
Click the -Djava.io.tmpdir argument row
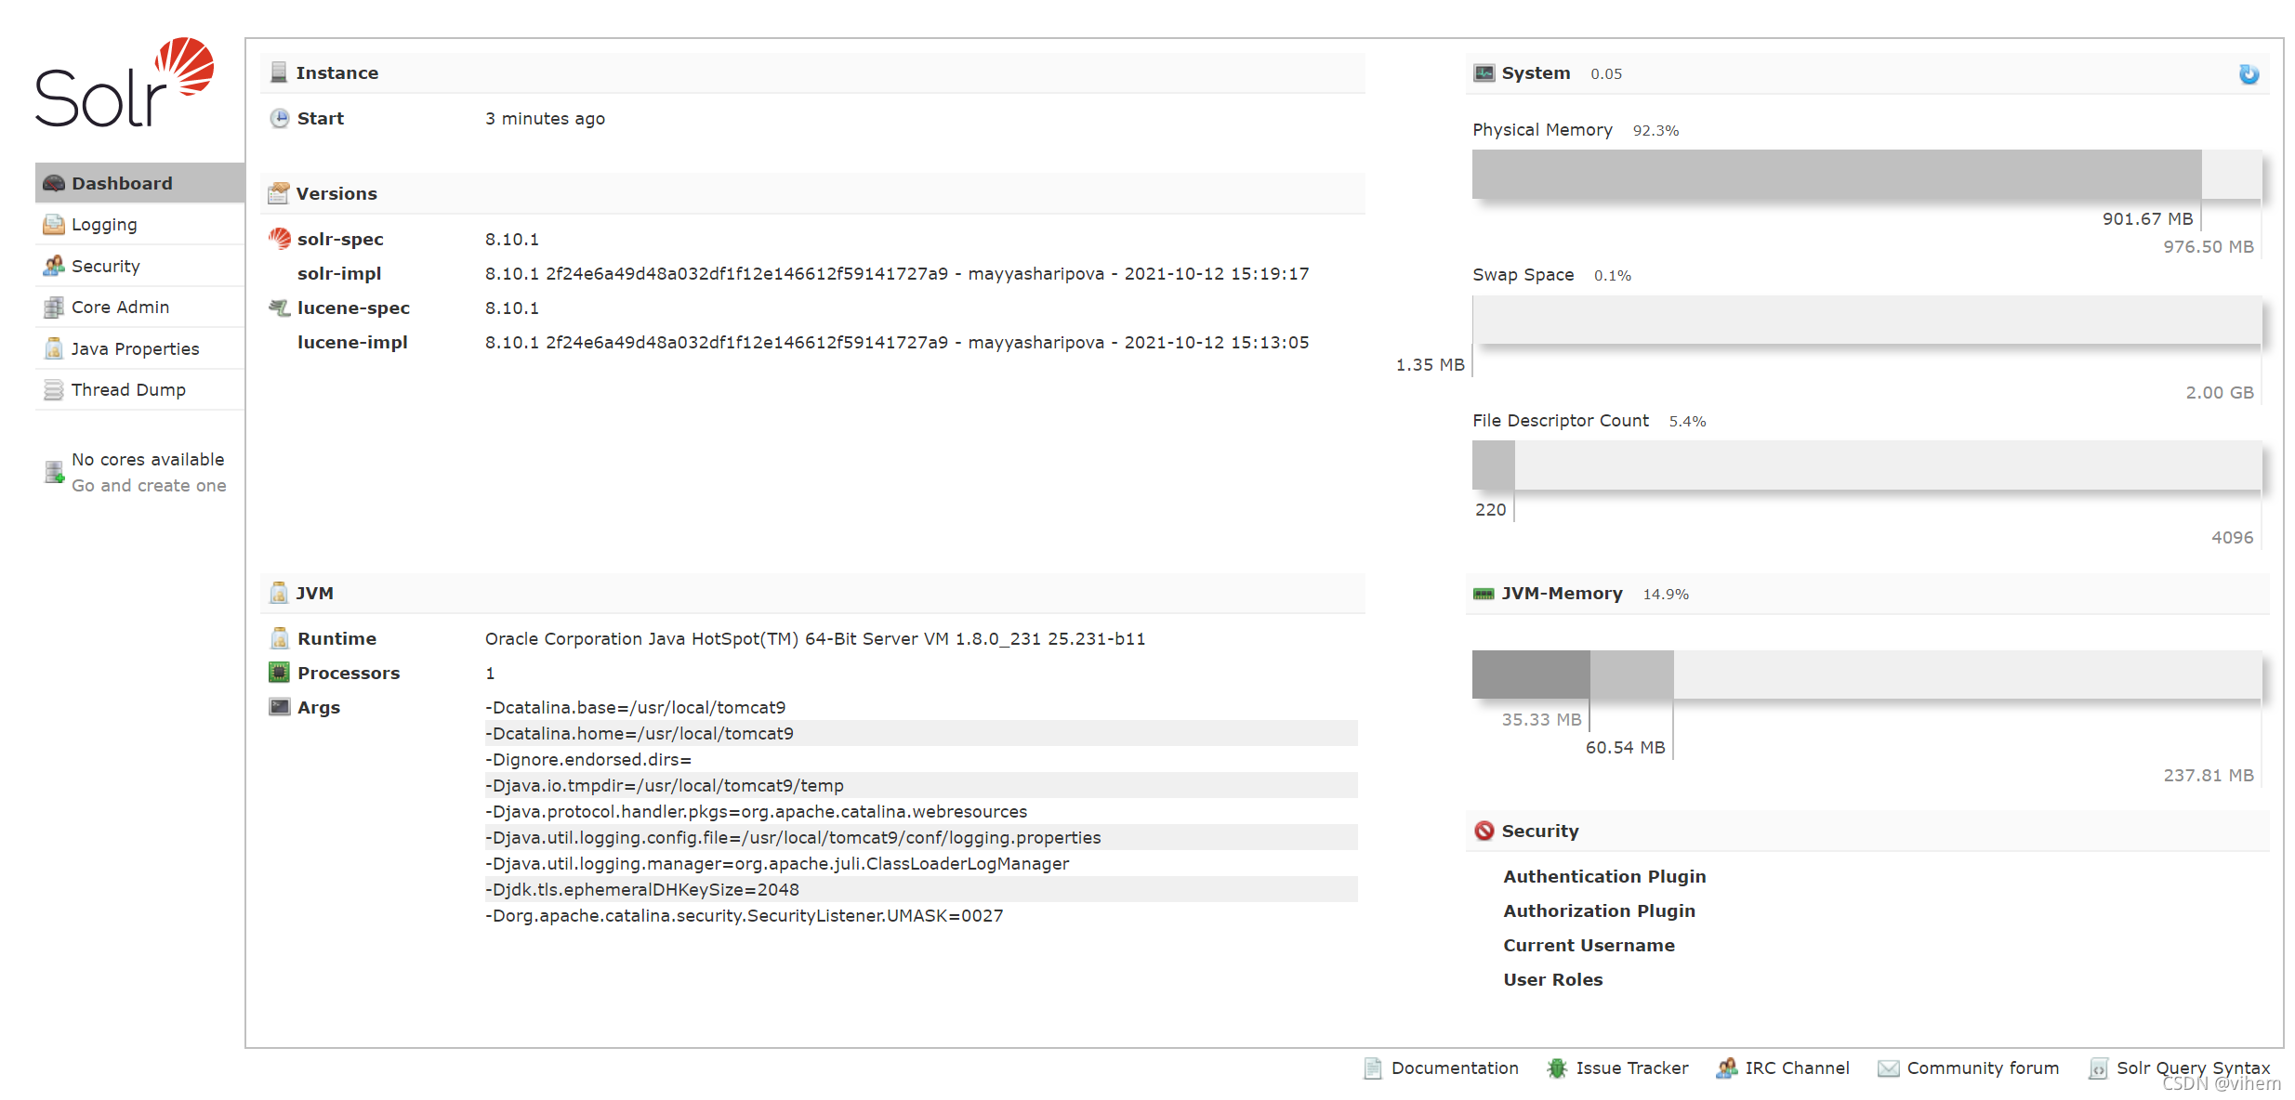(x=920, y=785)
